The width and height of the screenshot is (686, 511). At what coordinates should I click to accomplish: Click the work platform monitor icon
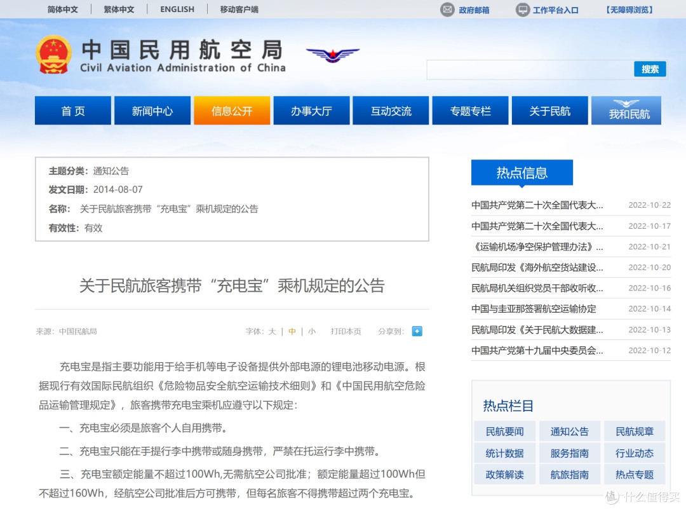coord(522,9)
